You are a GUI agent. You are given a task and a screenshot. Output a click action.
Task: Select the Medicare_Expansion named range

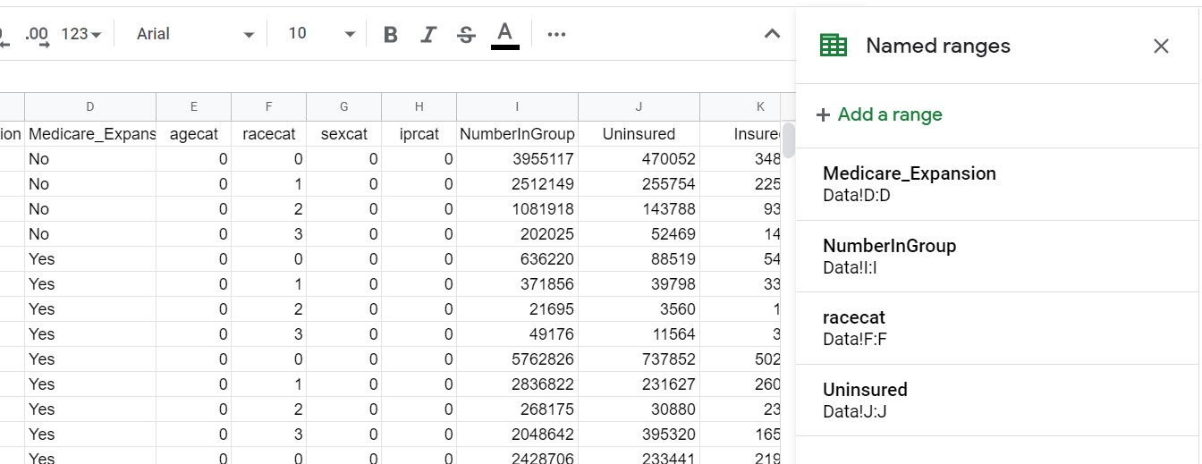coord(997,184)
